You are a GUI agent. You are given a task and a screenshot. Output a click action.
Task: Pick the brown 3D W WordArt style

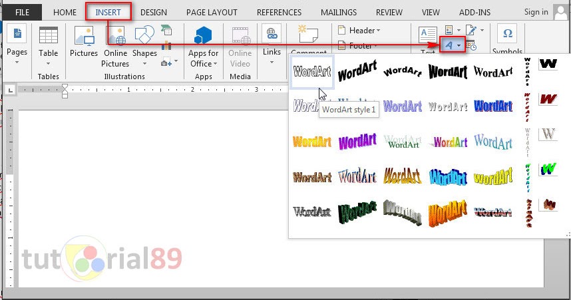tap(549, 204)
